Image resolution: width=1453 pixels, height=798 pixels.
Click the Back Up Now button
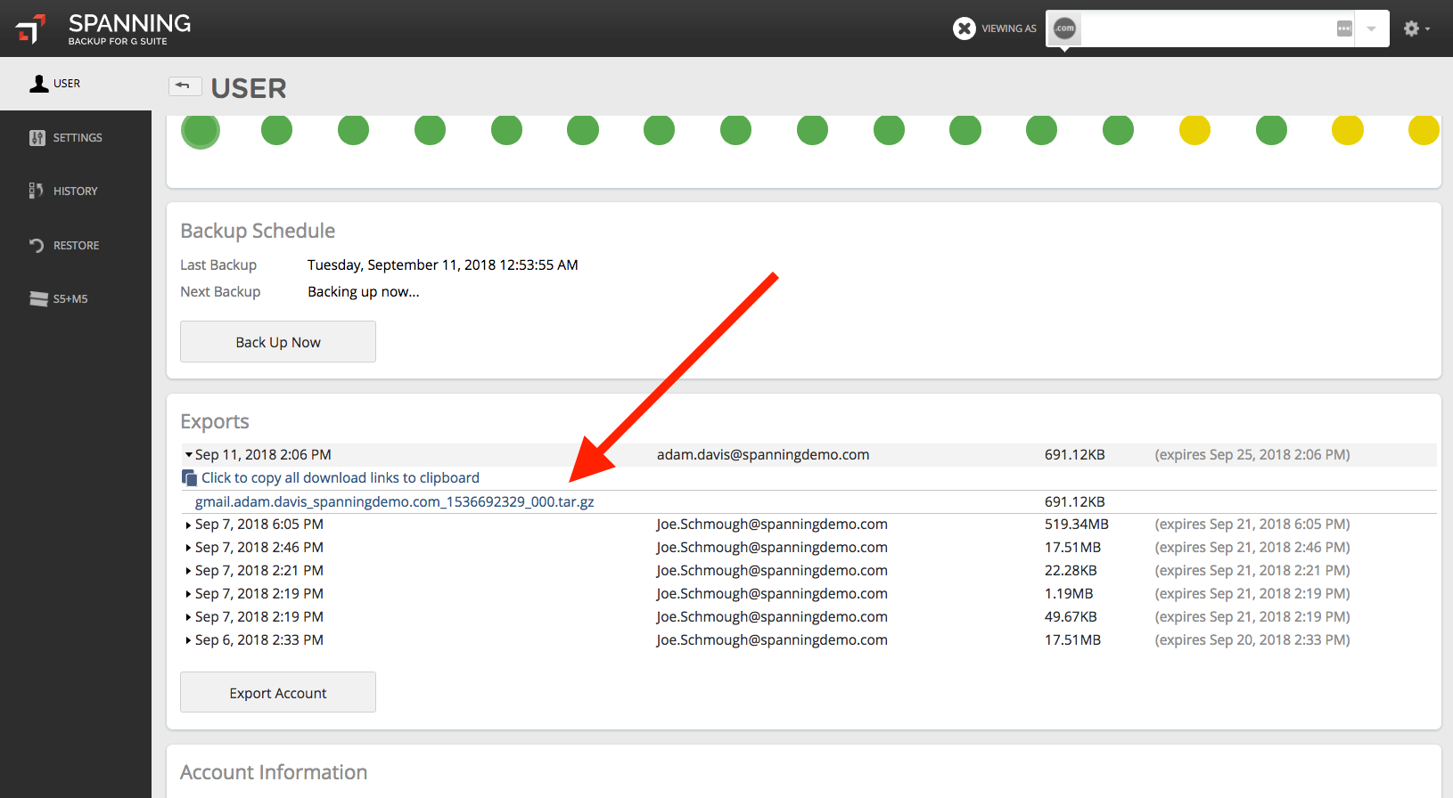(x=278, y=342)
